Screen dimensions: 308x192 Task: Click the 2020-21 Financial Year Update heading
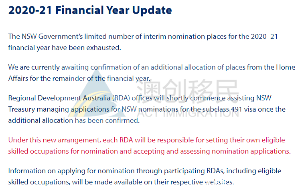(90, 10)
